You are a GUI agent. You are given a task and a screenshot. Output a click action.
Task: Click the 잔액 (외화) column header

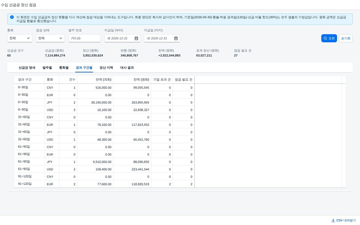tap(95, 80)
